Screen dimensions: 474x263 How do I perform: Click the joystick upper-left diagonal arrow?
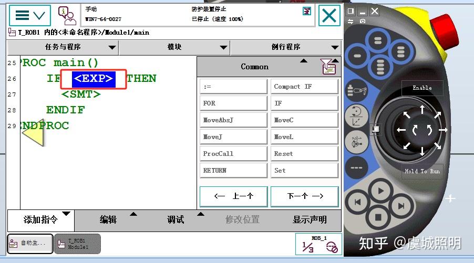click(x=407, y=115)
